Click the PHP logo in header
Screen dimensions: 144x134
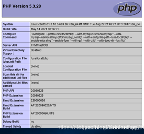[127, 8]
